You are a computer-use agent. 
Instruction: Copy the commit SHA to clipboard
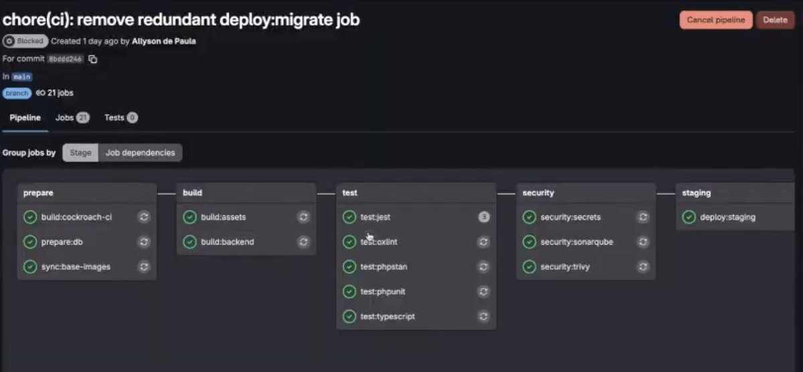point(93,59)
